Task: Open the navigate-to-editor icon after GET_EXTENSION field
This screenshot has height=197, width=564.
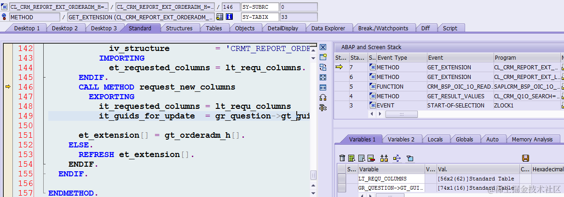Action: pyautogui.click(x=219, y=17)
